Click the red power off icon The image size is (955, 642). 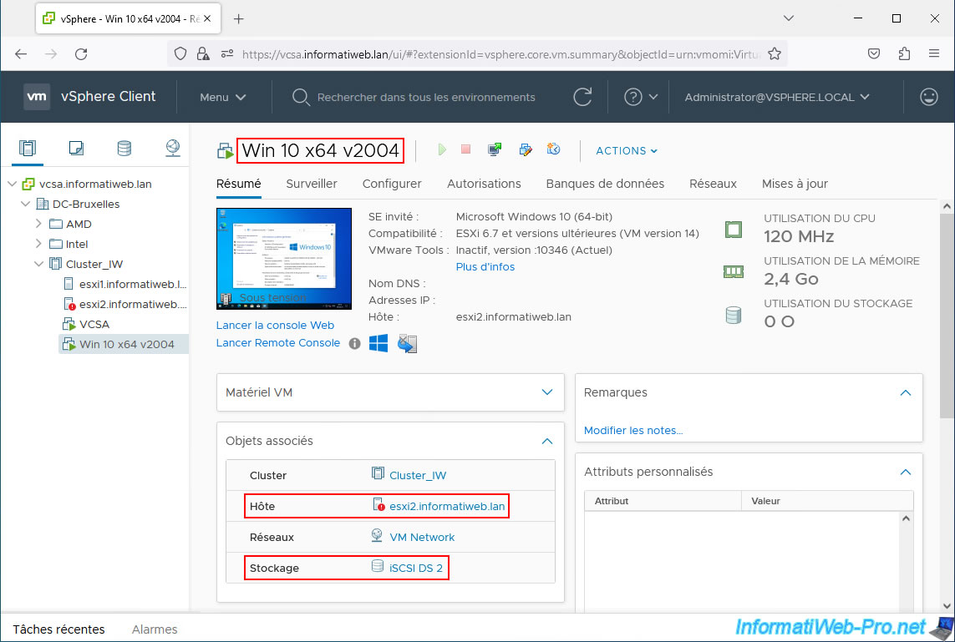click(466, 150)
